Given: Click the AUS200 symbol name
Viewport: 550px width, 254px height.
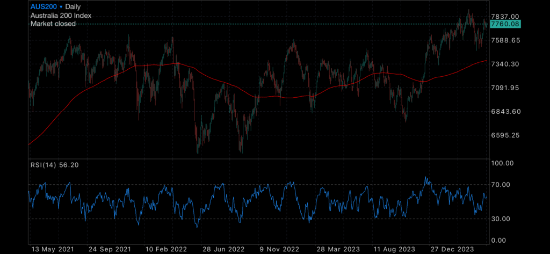Looking at the screenshot, I should [x=44, y=6].
